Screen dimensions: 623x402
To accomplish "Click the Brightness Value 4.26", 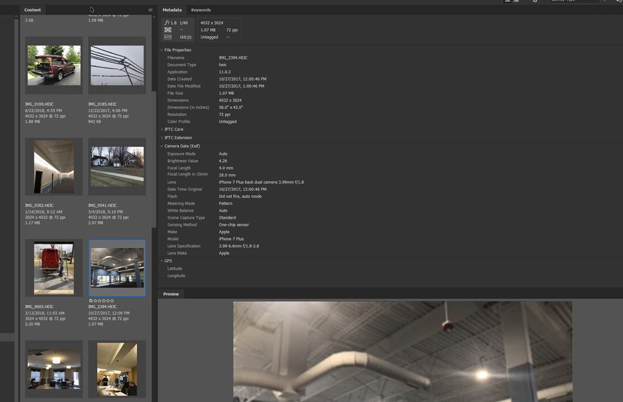I will pyautogui.click(x=223, y=161).
